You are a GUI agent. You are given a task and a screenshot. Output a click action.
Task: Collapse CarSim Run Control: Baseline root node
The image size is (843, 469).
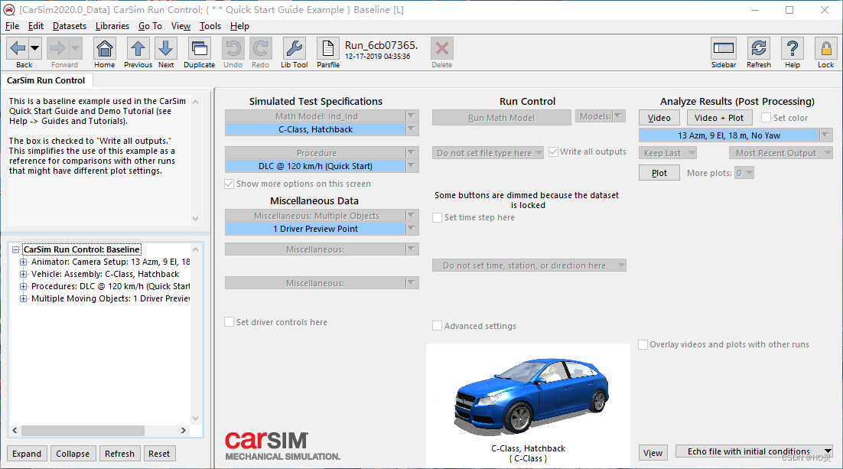tap(15, 249)
